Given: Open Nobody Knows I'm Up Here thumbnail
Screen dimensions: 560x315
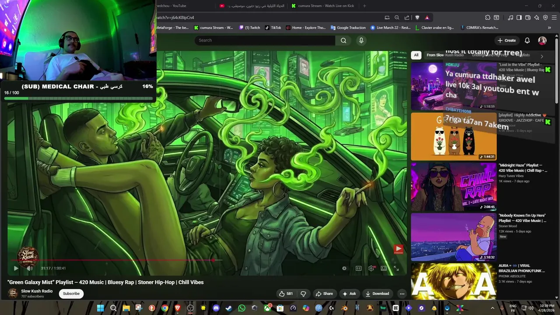Looking at the screenshot, I should (x=454, y=237).
